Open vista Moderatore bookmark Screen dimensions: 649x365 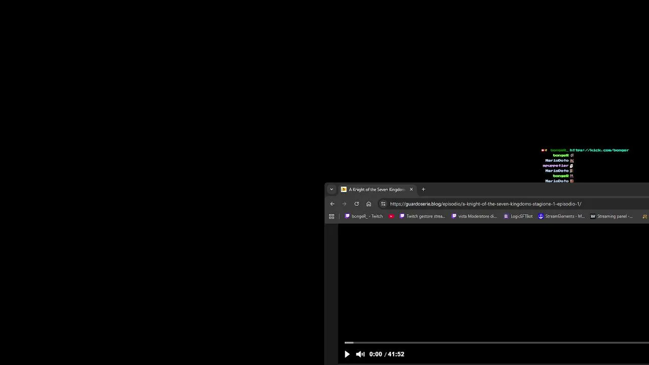pyautogui.click(x=475, y=216)
